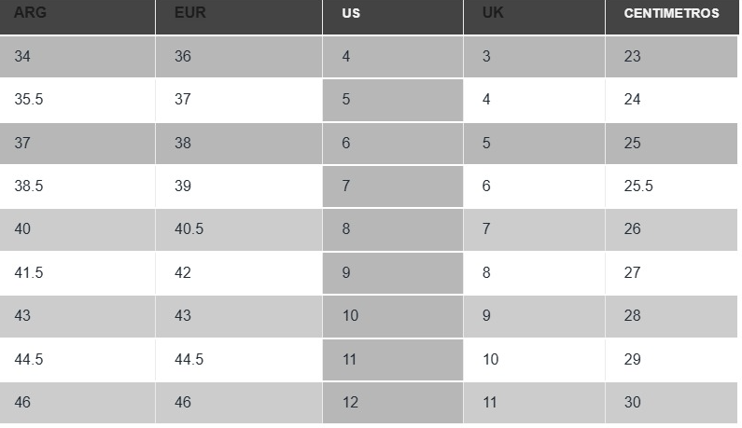Click EUR size 36 cell
The image size is (742, 428).
[x=239, y=57]
